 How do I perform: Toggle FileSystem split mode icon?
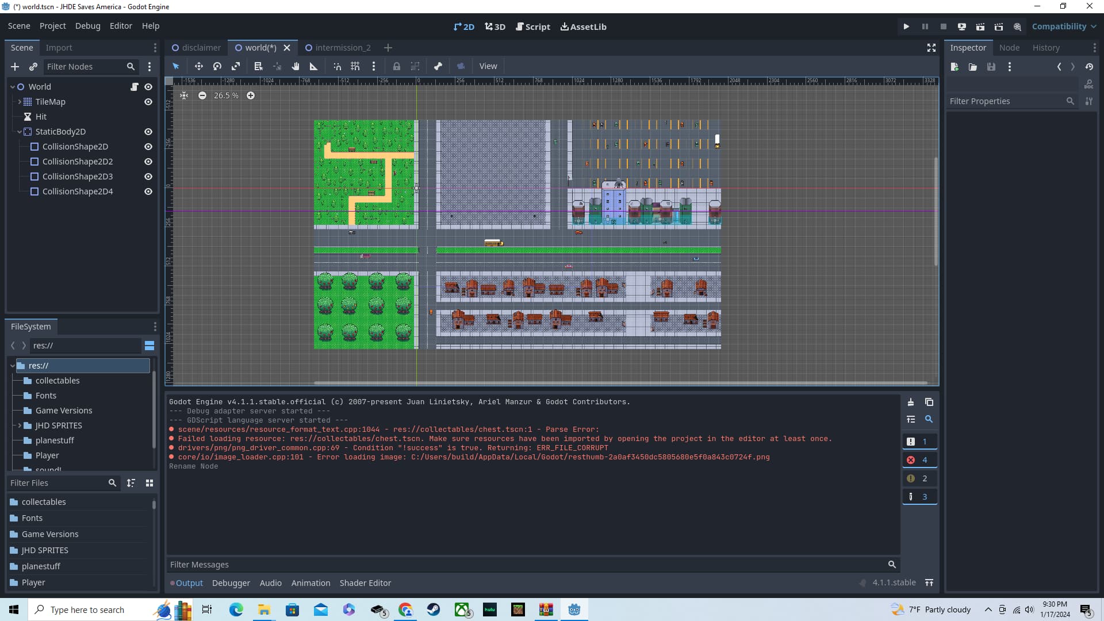(x=149, y=346)
